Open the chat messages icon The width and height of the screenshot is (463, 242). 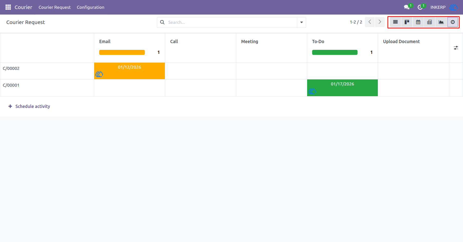click(x=407, y=7)
